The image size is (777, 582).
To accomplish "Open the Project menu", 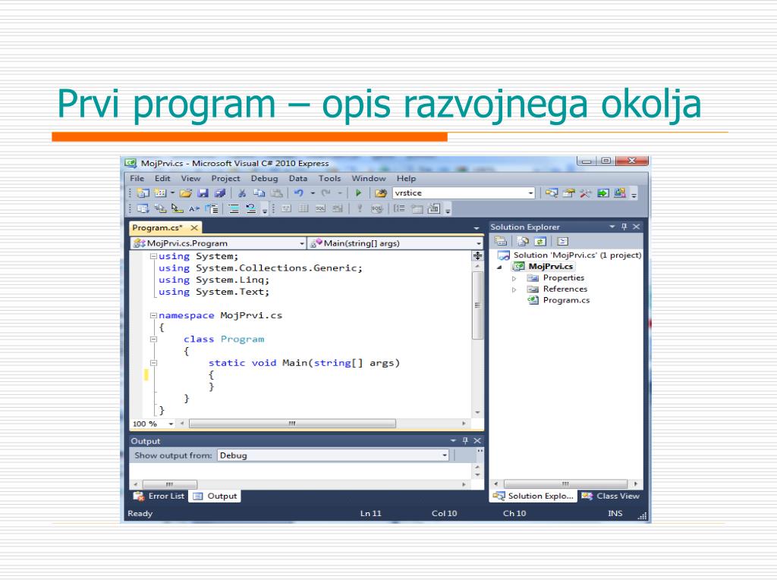I will [x=225, y=178].
